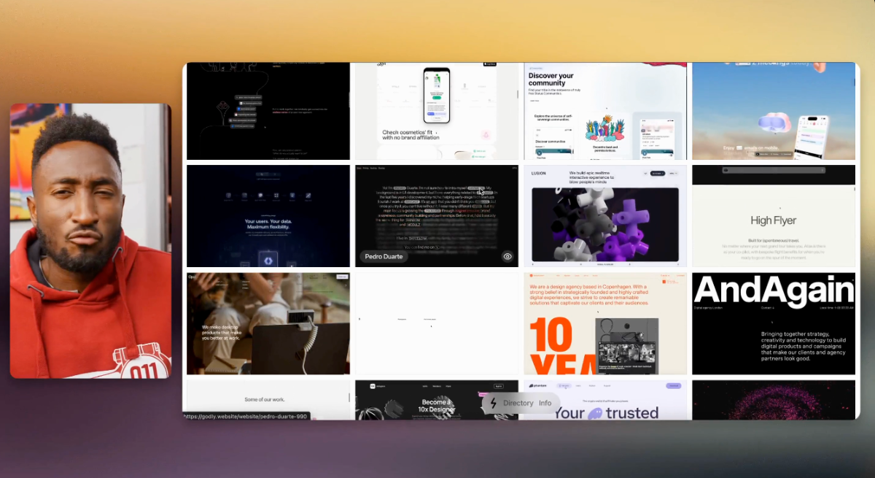
Task: Click the lightning bolt icon in floating nav
Action: click(494, 403)
